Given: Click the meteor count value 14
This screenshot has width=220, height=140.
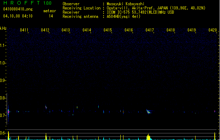Looking at the screenshot, I should point(51,16).
